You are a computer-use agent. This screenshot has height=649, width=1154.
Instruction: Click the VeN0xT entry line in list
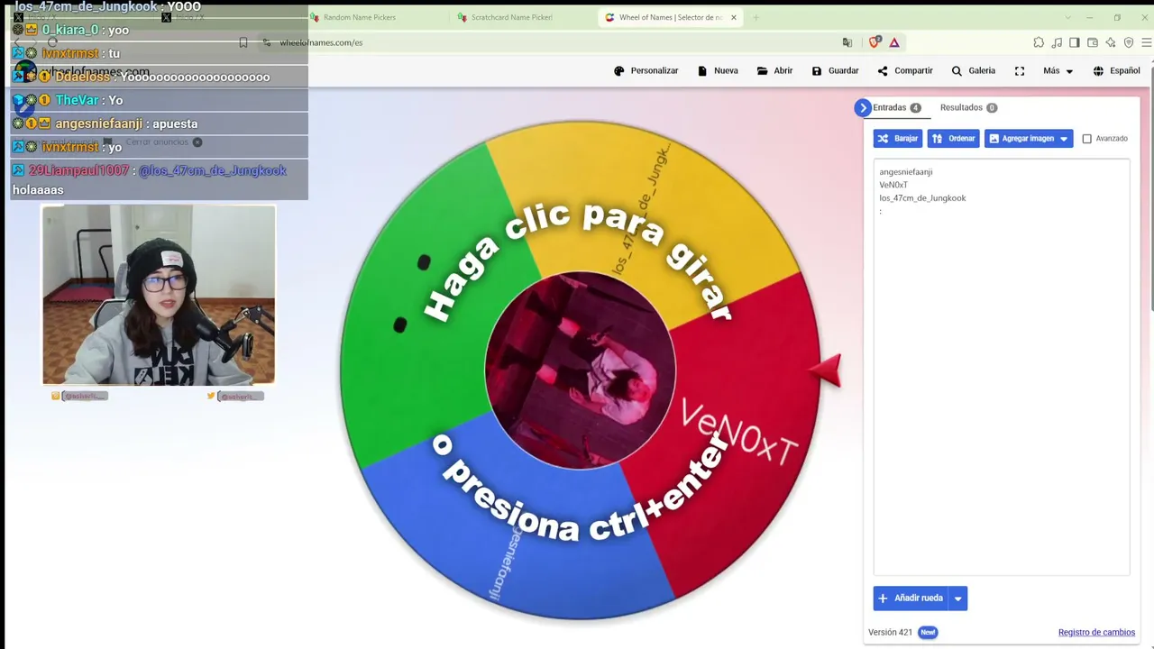point(893,185)
